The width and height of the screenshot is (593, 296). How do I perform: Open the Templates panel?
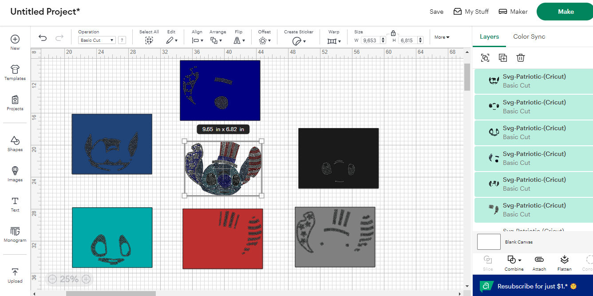[x=15, y=73]
